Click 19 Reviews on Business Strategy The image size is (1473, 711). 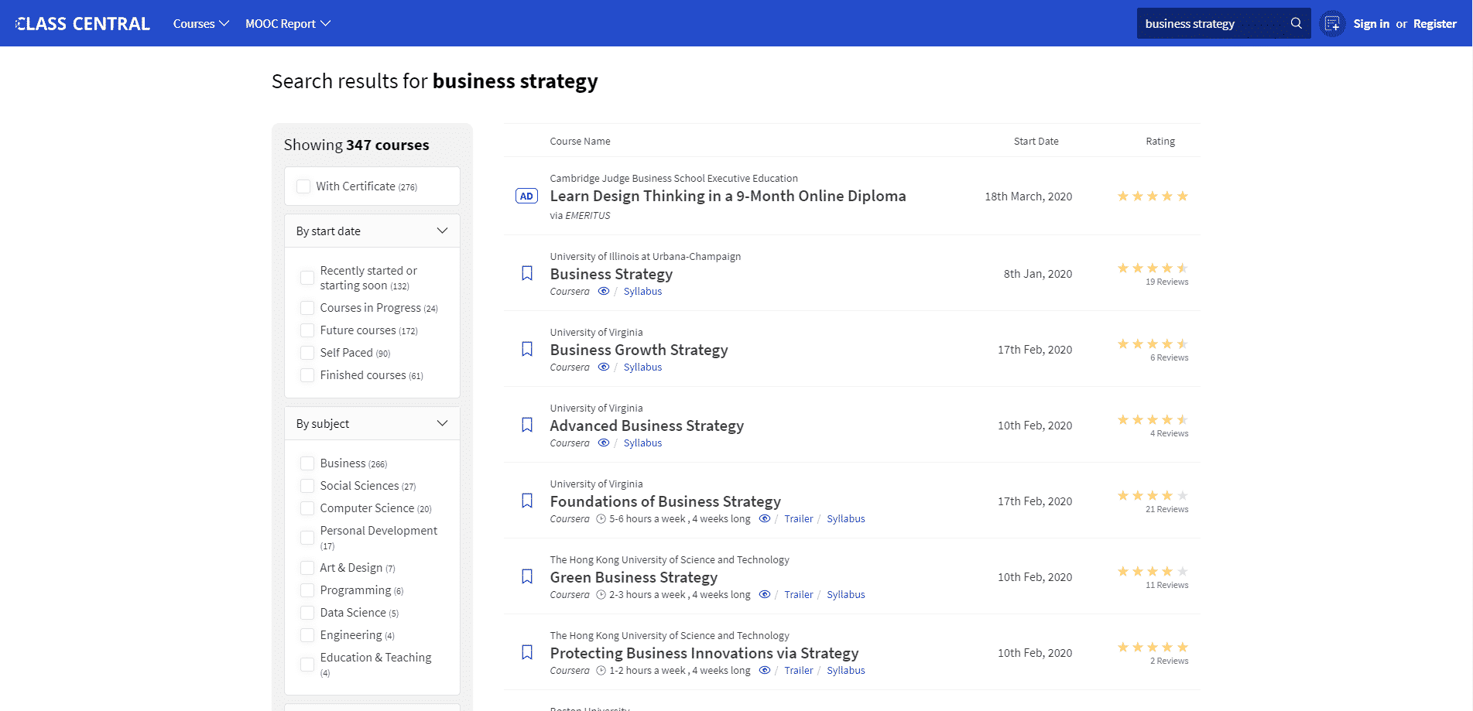1166,282
